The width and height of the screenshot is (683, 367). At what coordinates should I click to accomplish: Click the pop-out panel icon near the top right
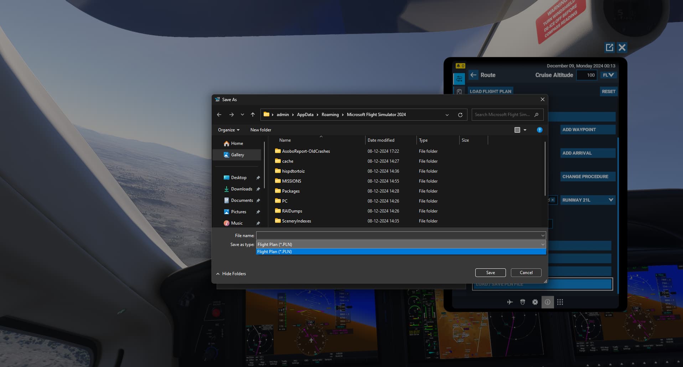tap(609, 47)
